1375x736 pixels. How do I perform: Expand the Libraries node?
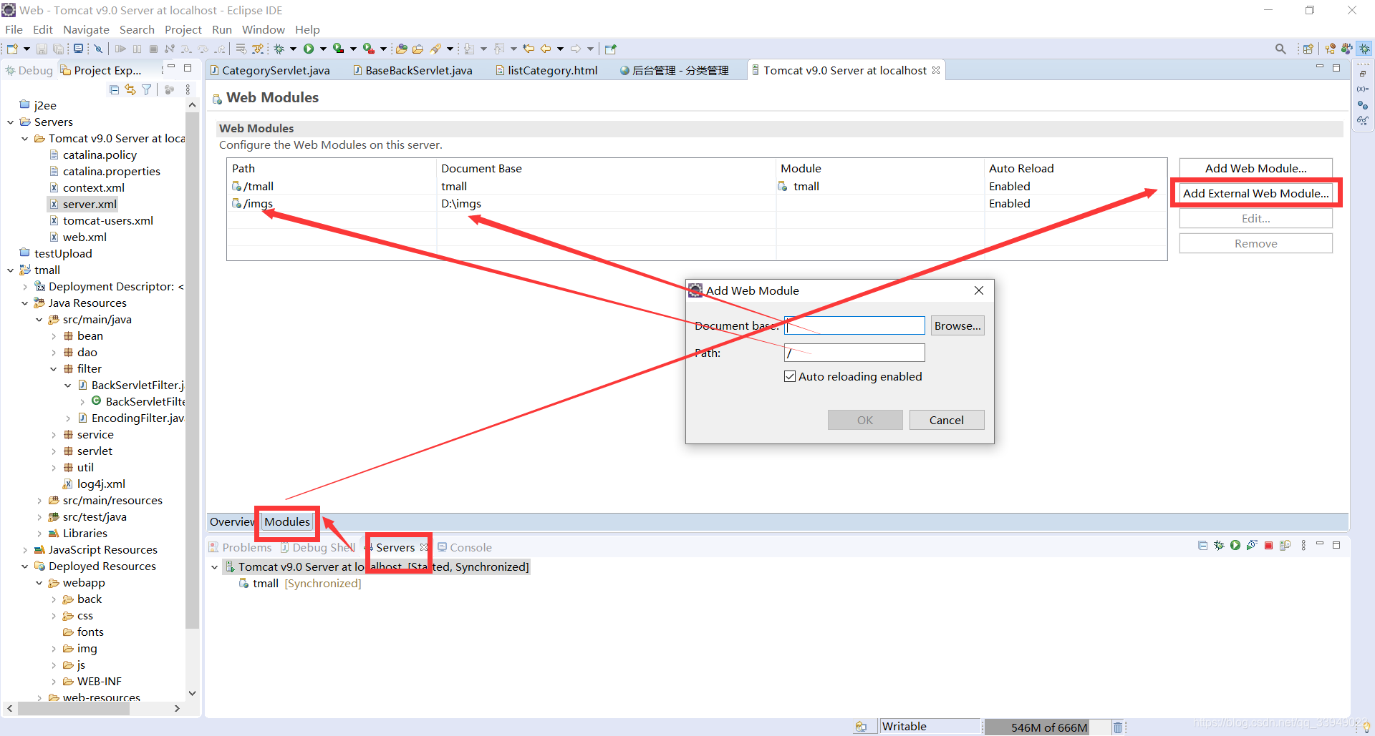pos(39,534)
